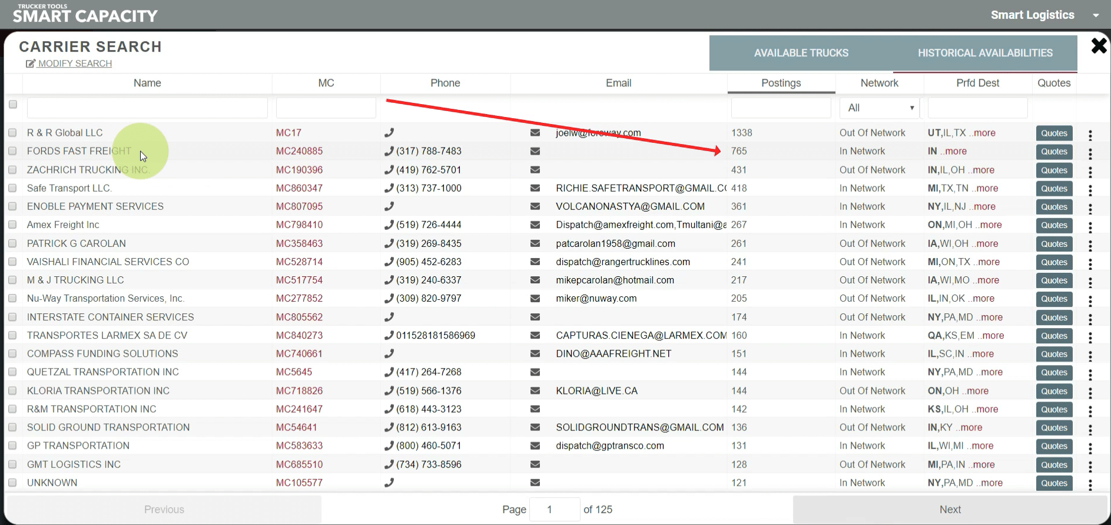The width and height of the screenshot is (1111, 525).
Task: Click the Previous page button
Action: 164,510
